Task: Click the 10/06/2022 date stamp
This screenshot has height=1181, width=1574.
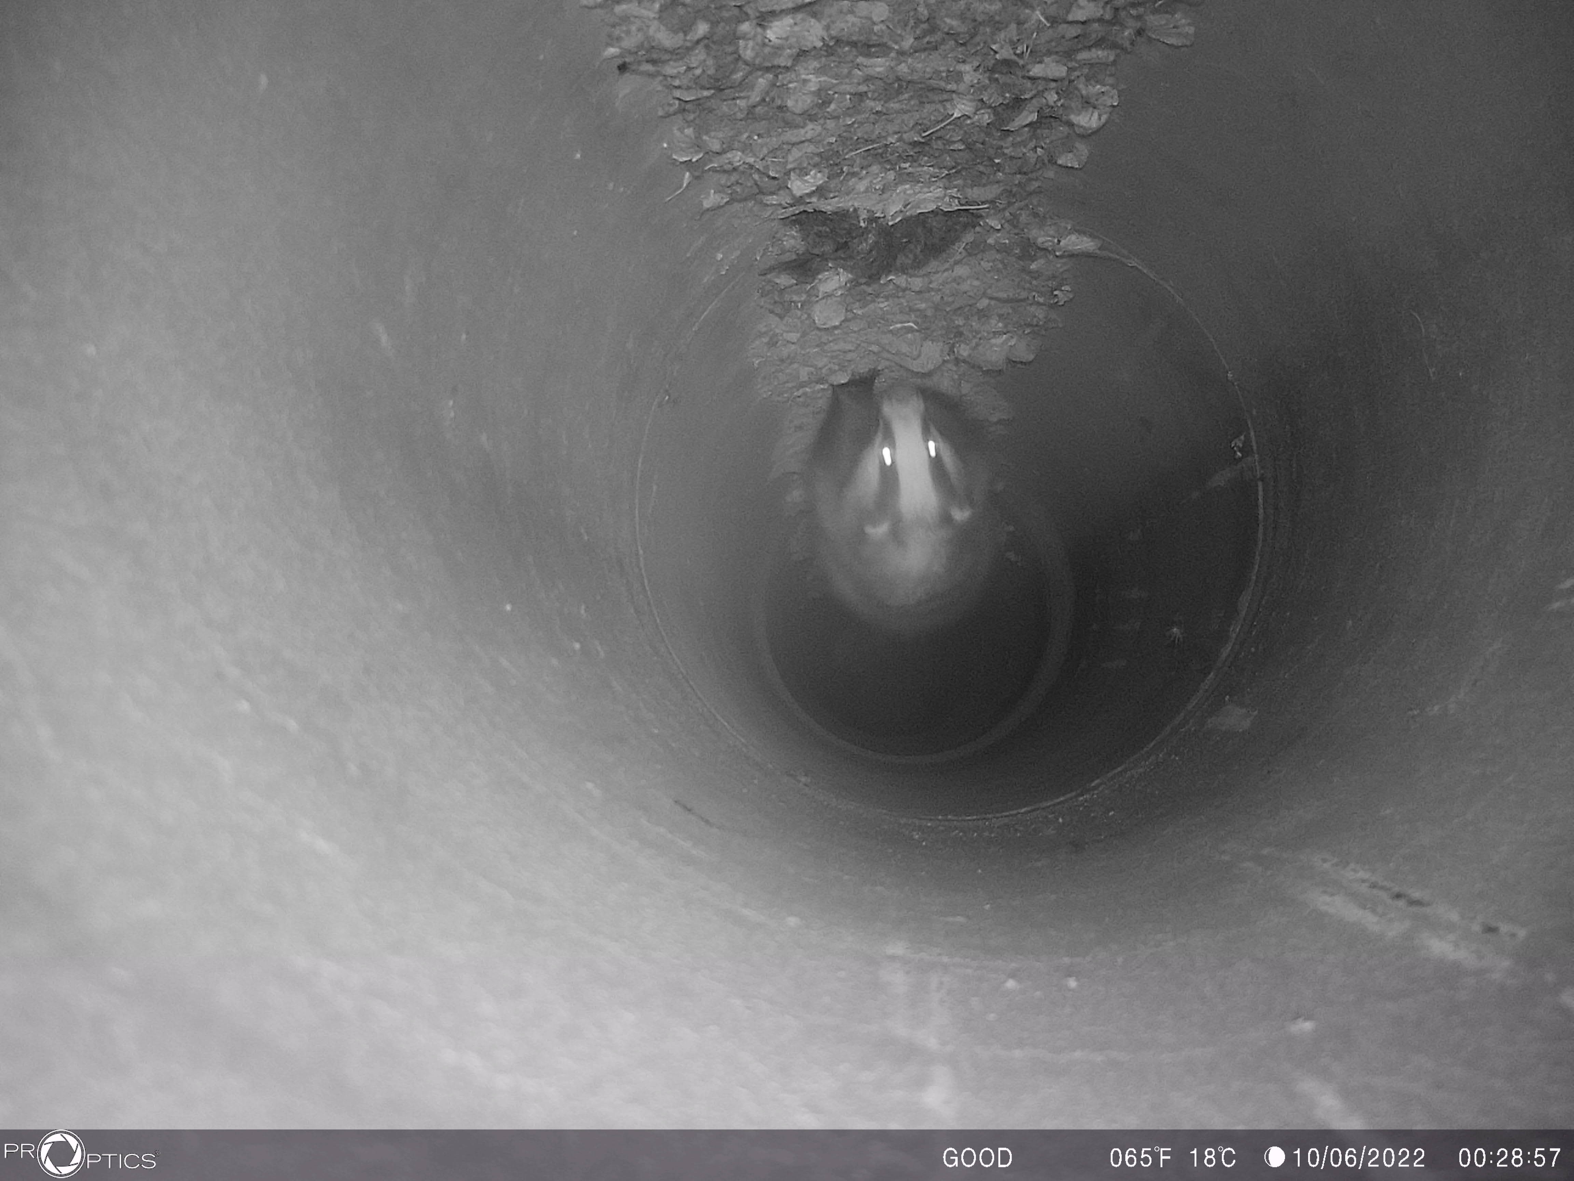Action: point(1359,1158)
